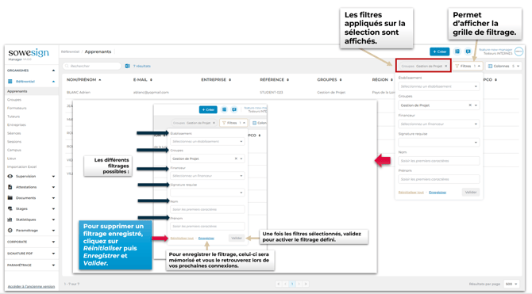
Task: Open the Apprenants sidebar item
Action: [17, 91]
